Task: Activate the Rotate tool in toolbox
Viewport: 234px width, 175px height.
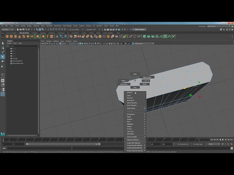Action: click(x=3, y=61)
